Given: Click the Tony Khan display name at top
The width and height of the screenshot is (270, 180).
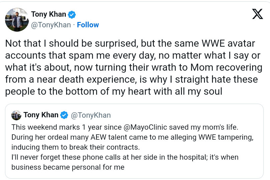Looking at the screenshot, I should (x=48, y=14).
